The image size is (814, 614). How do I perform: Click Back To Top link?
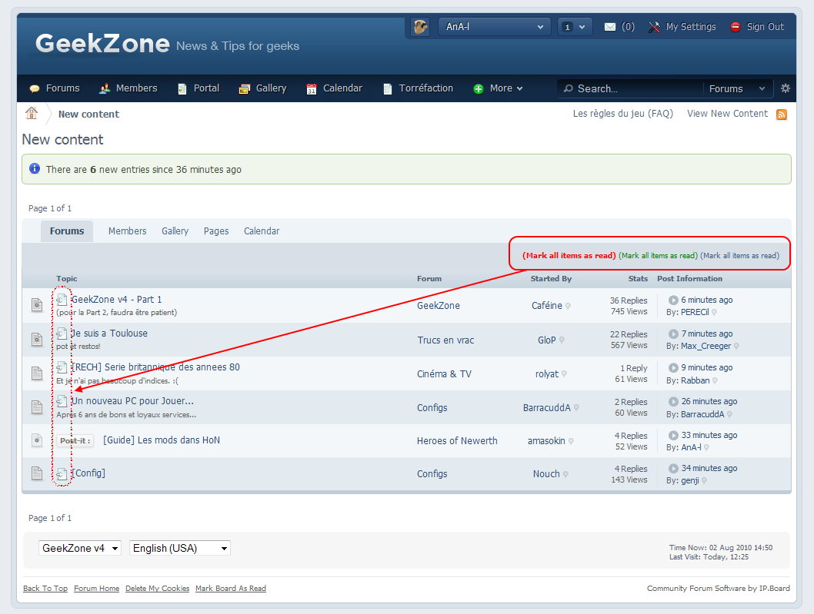(45, 589)
